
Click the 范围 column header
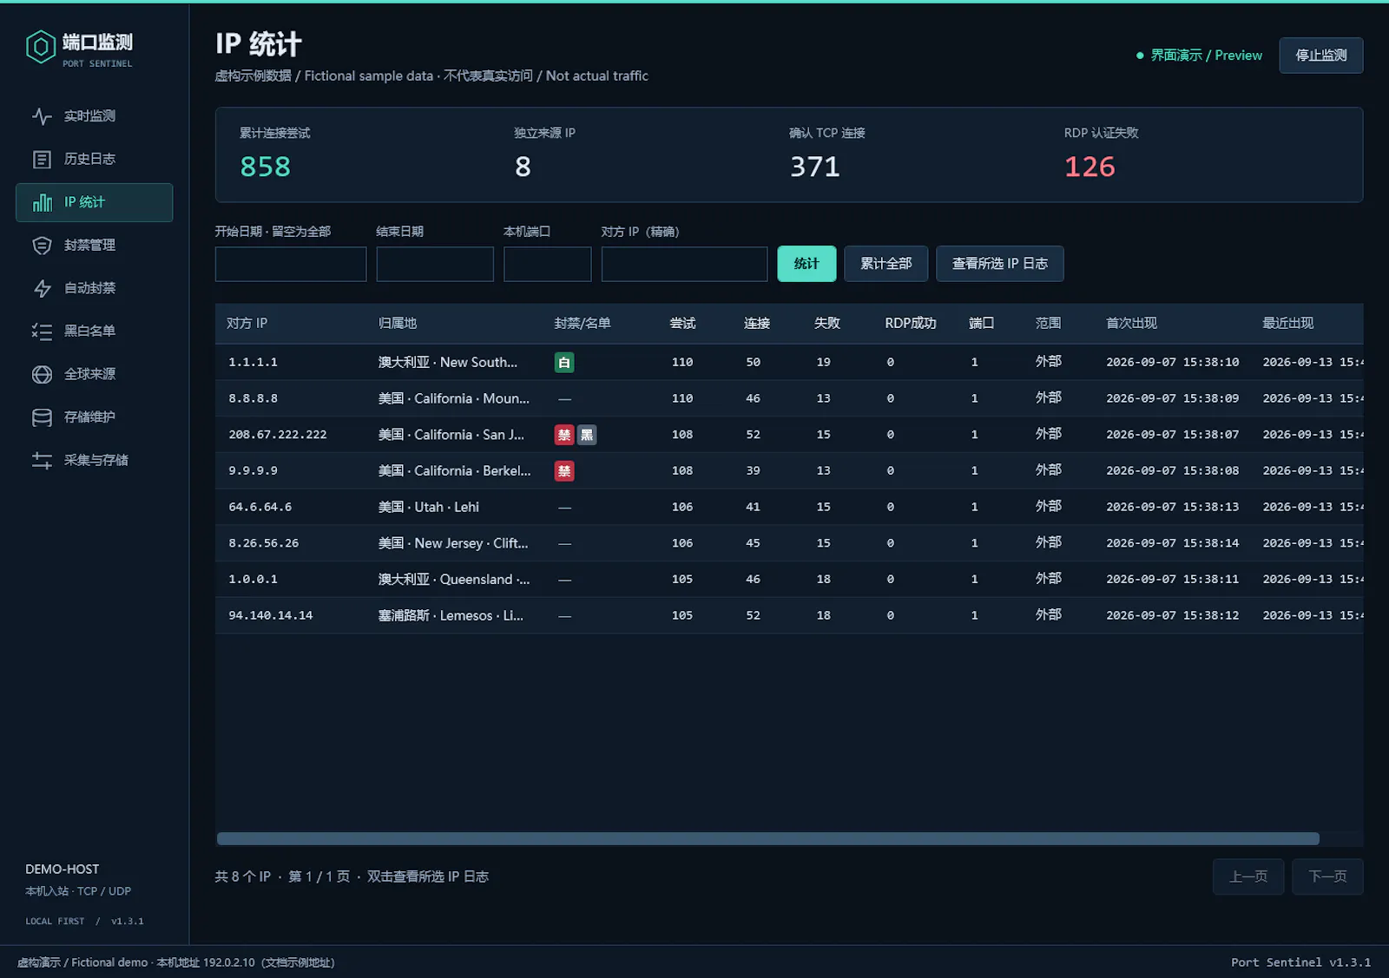(x=1049, y=324)
